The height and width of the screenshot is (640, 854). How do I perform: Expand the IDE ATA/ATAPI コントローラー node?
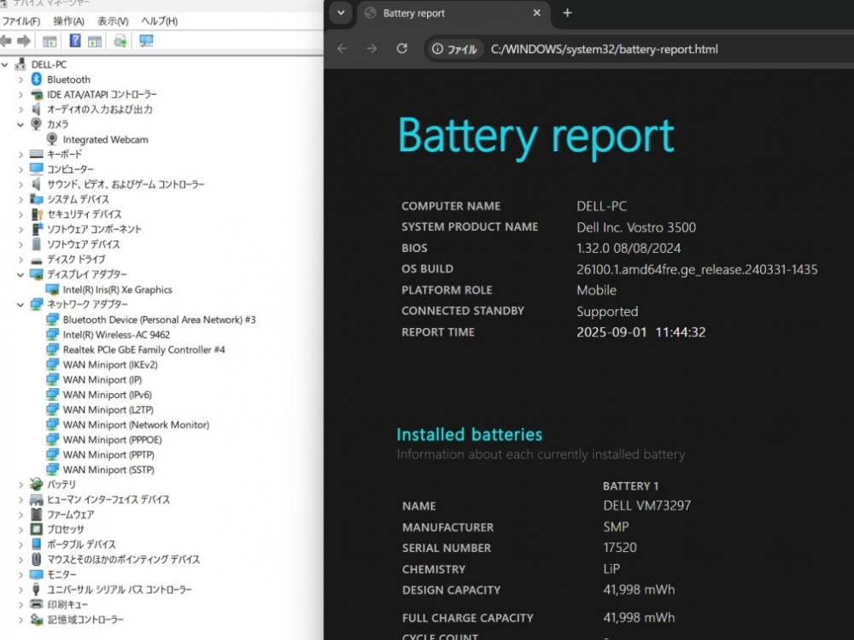click(x=20, y=94)
